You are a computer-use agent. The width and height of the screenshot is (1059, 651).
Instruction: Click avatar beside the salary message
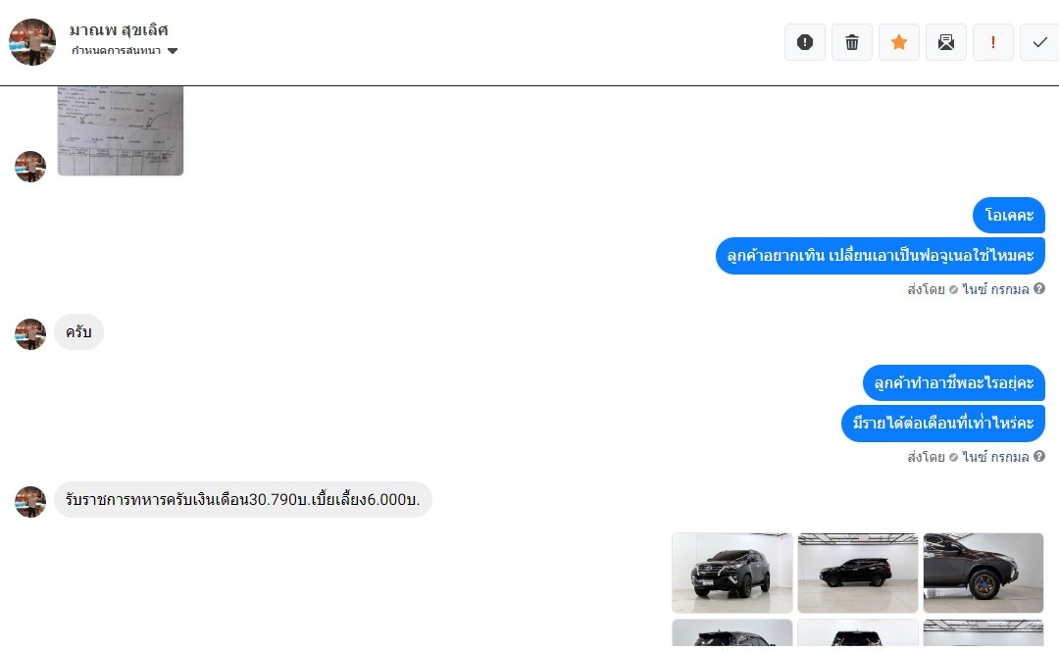pos(30,501)
